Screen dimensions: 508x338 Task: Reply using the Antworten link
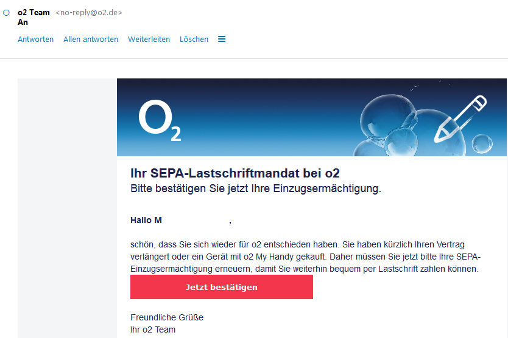36,39
